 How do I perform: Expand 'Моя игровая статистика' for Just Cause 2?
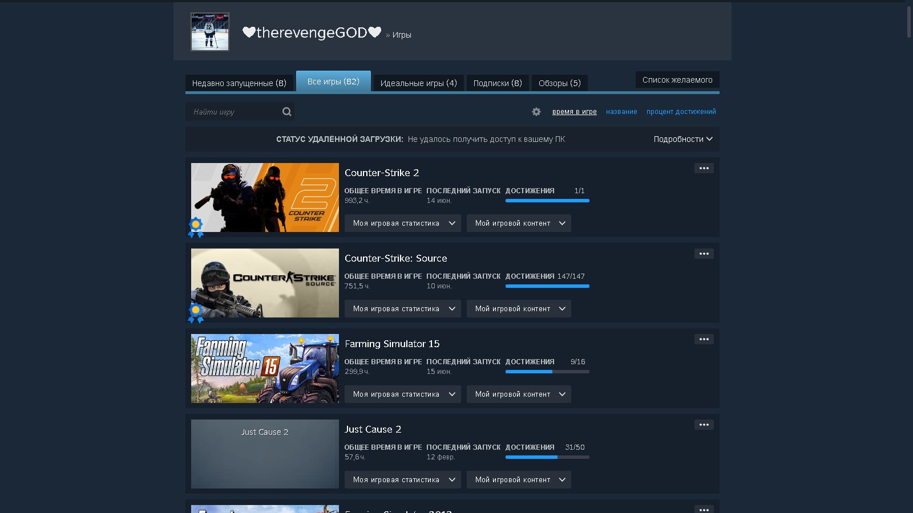click(x=403, y=480)
